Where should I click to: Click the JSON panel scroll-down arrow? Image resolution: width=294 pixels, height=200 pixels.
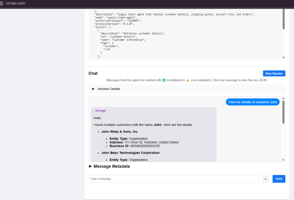(284, 57)
